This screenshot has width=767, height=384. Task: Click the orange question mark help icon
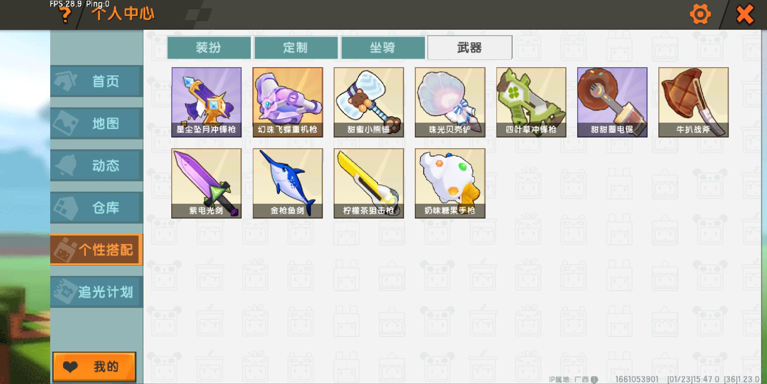65,15
